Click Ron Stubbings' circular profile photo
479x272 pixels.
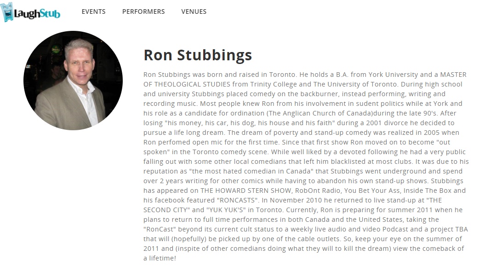(x=73, y=81)
